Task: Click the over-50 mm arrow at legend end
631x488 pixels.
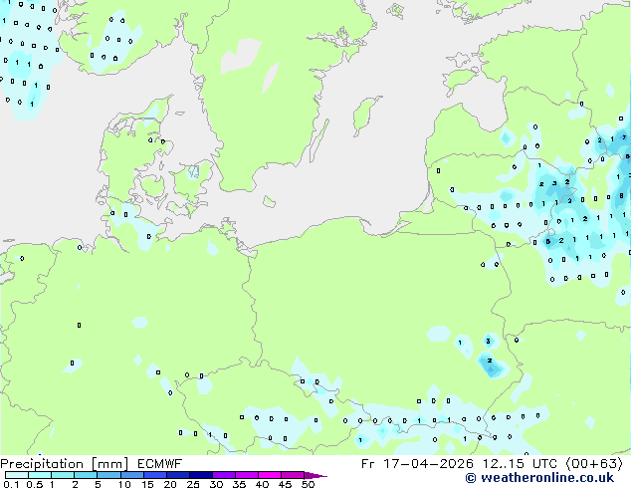Action: point(315,476)
